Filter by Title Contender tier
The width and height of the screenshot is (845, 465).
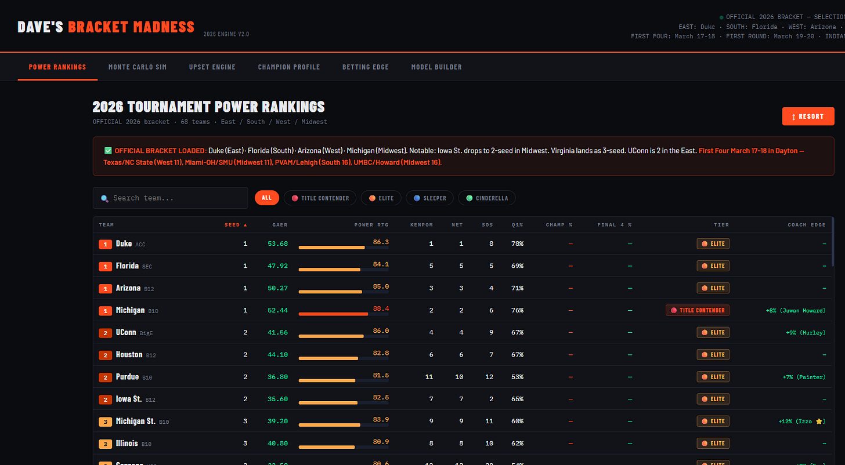(x=320, y=198)
